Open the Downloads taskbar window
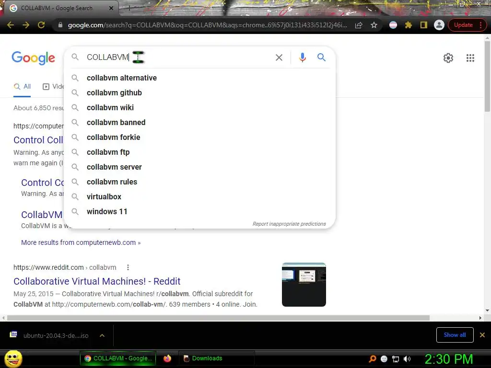Screen dimensions: 491x368 pos(216,358)
